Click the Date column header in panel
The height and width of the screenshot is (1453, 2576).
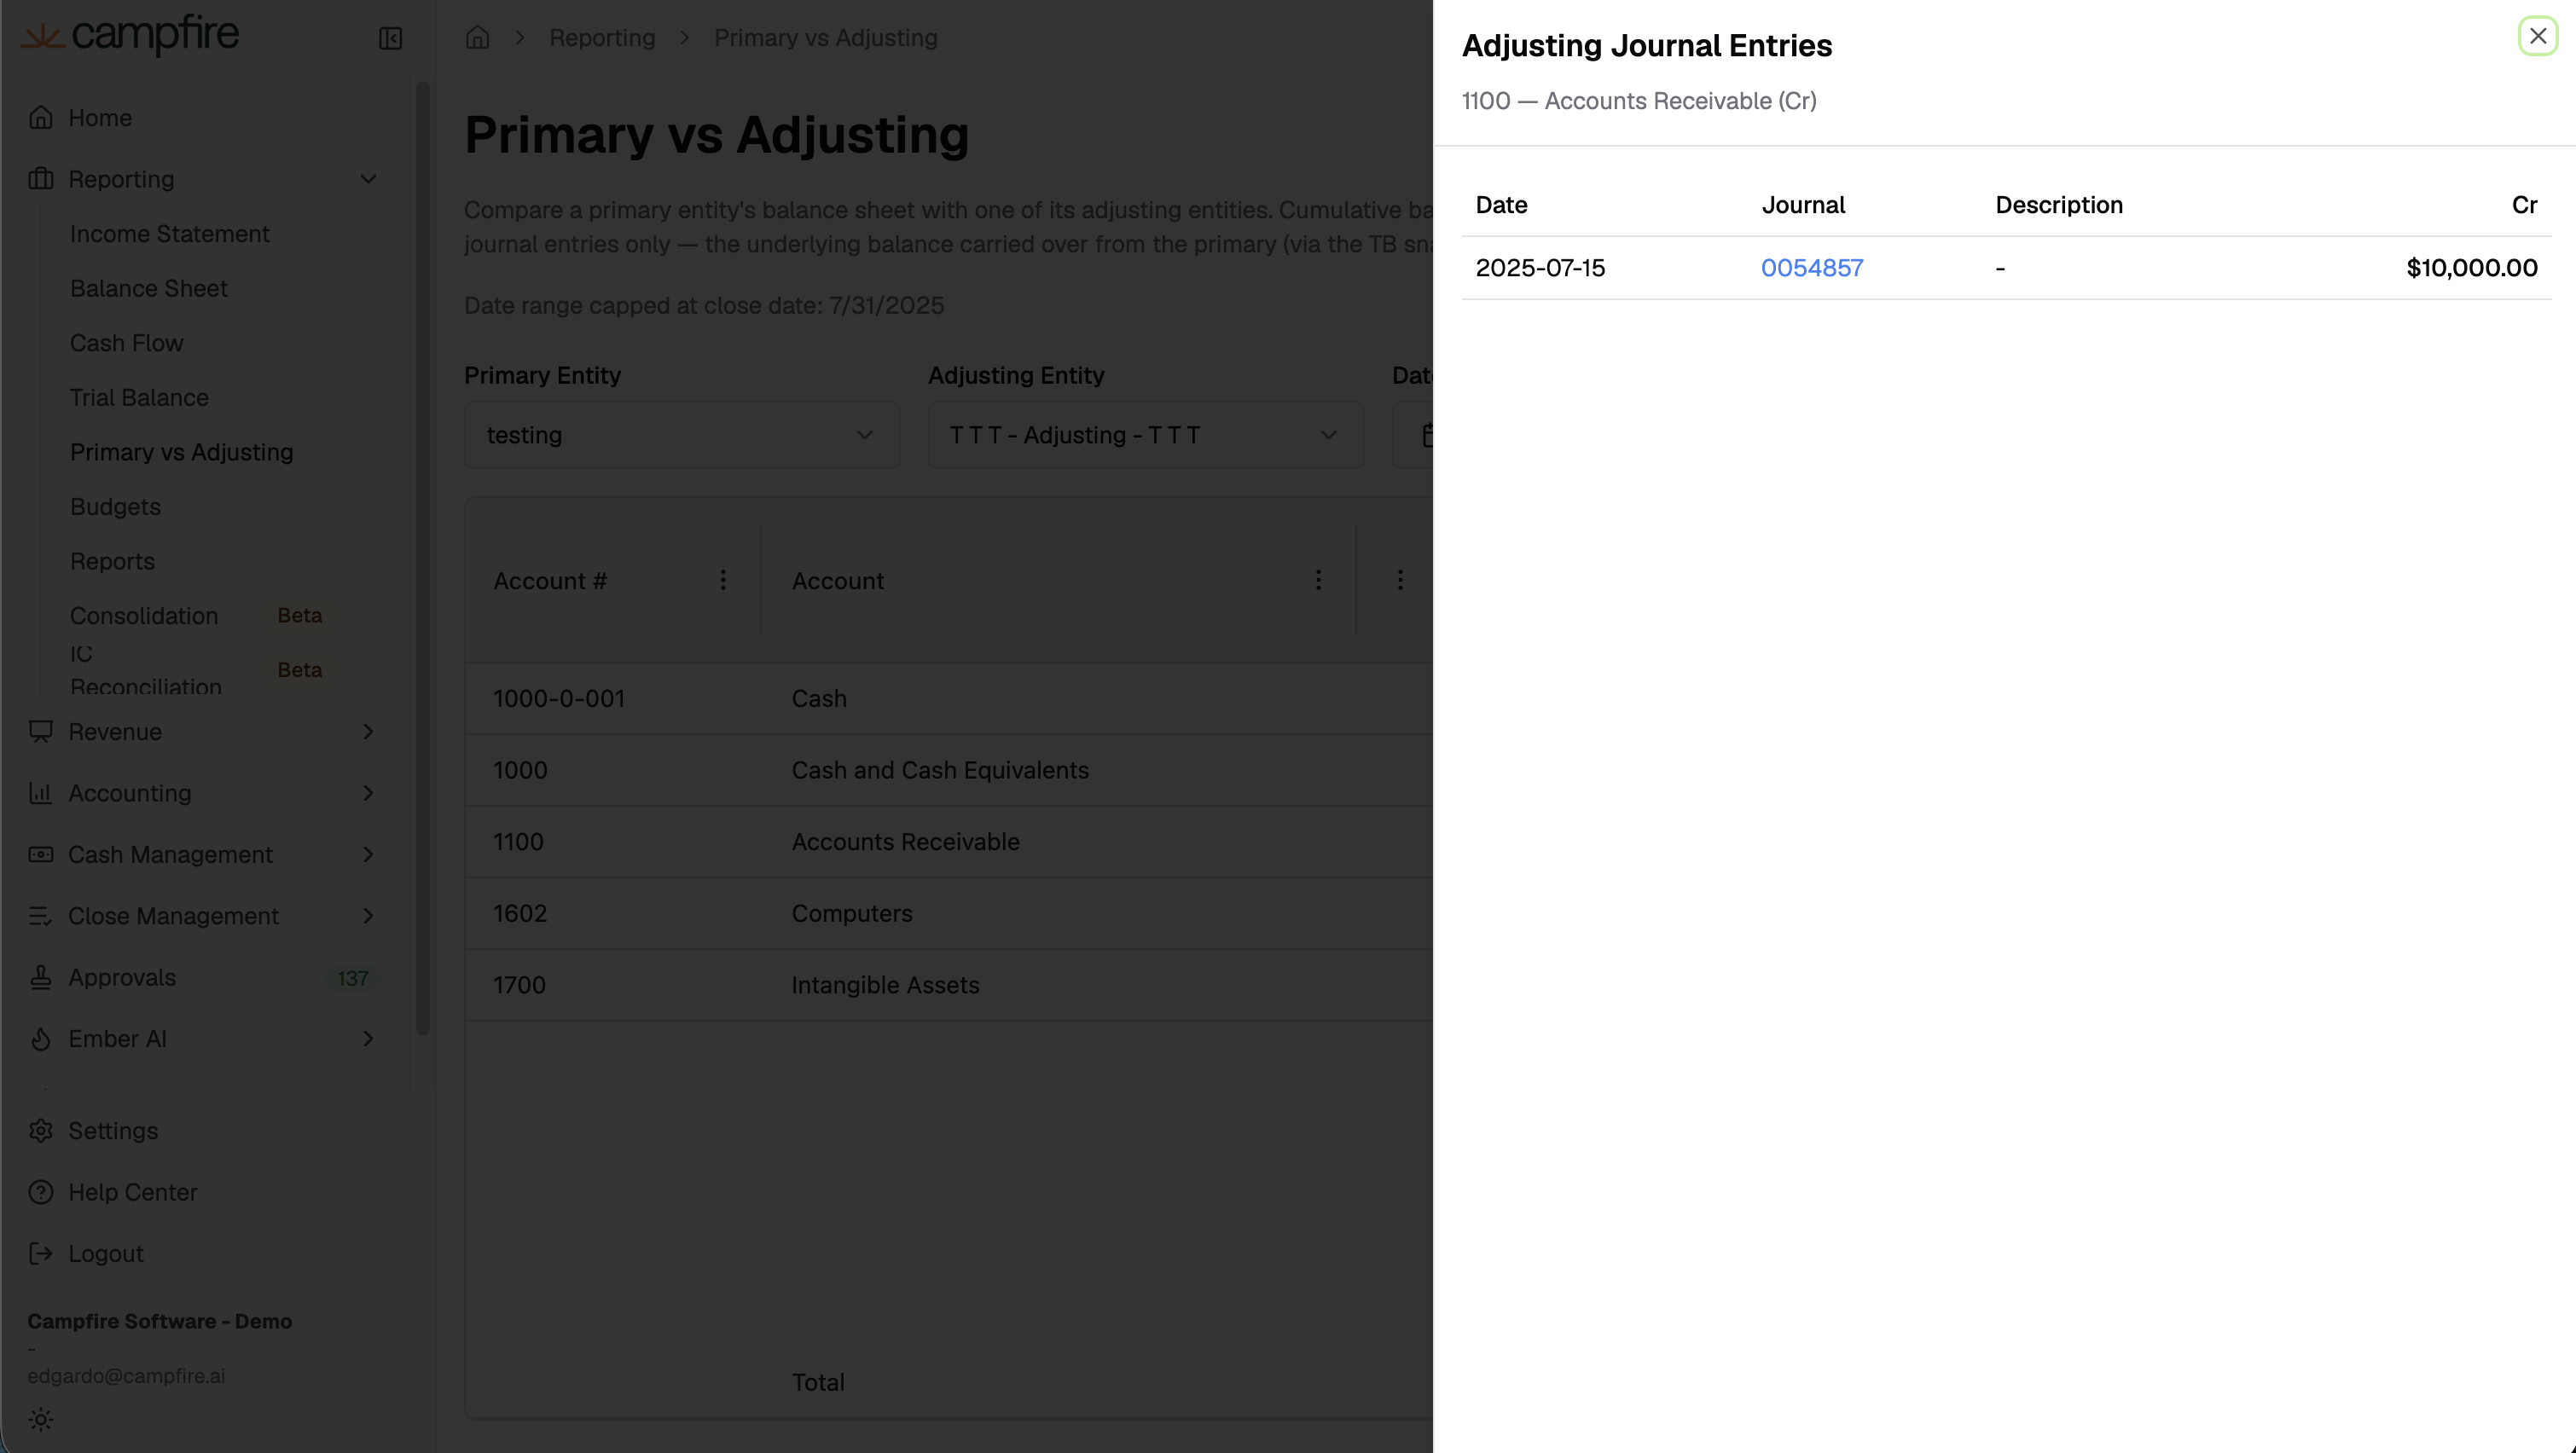pyautogui.click(x=1501, y=205)
